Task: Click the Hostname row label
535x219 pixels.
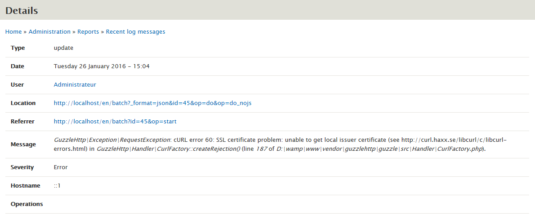Action: [x=26, y=185]
